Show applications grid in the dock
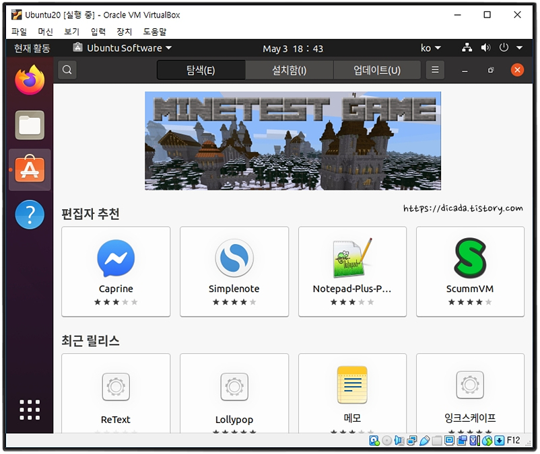The image size is (540, 454). tap(30, 410)
